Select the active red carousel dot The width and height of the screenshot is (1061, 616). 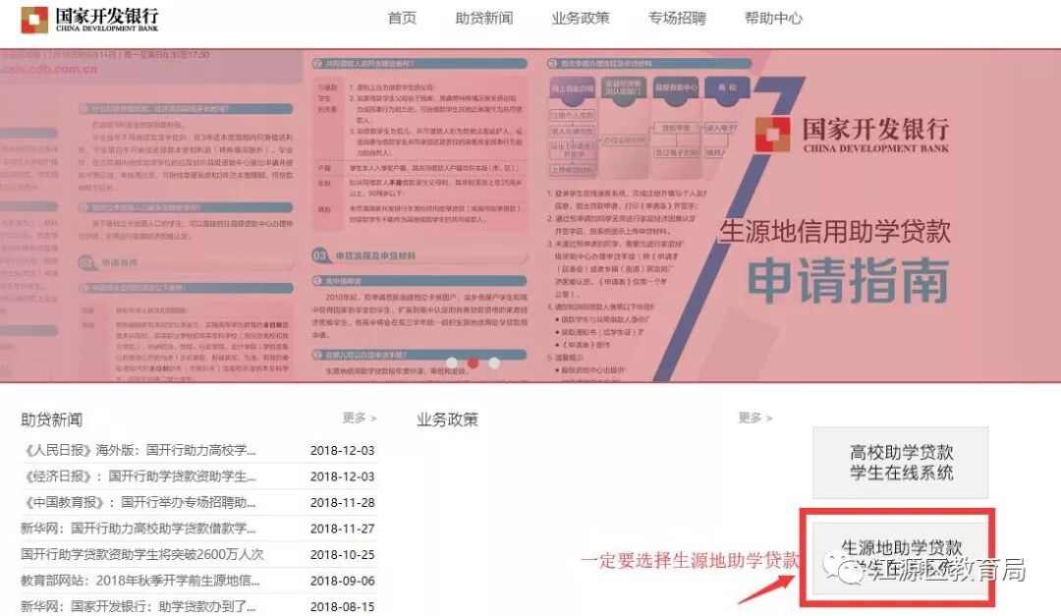coord(473,363)
